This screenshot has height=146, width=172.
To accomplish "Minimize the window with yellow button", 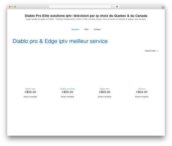I will (x=12, y=7).
